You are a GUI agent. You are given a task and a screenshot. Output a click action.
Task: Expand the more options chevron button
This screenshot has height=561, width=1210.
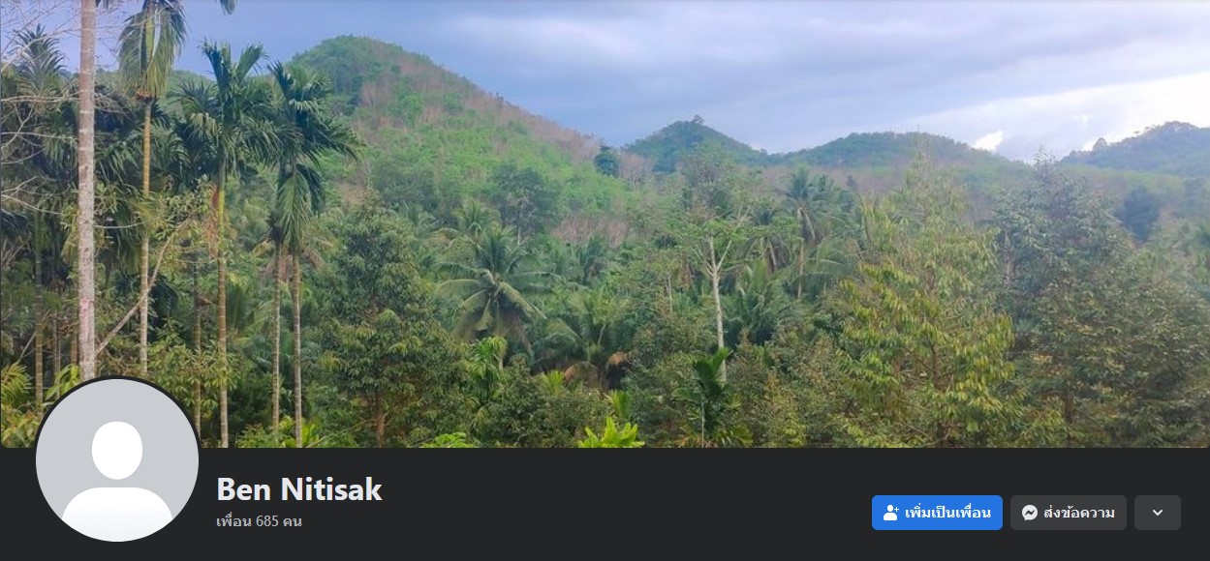pos(1158,513)
